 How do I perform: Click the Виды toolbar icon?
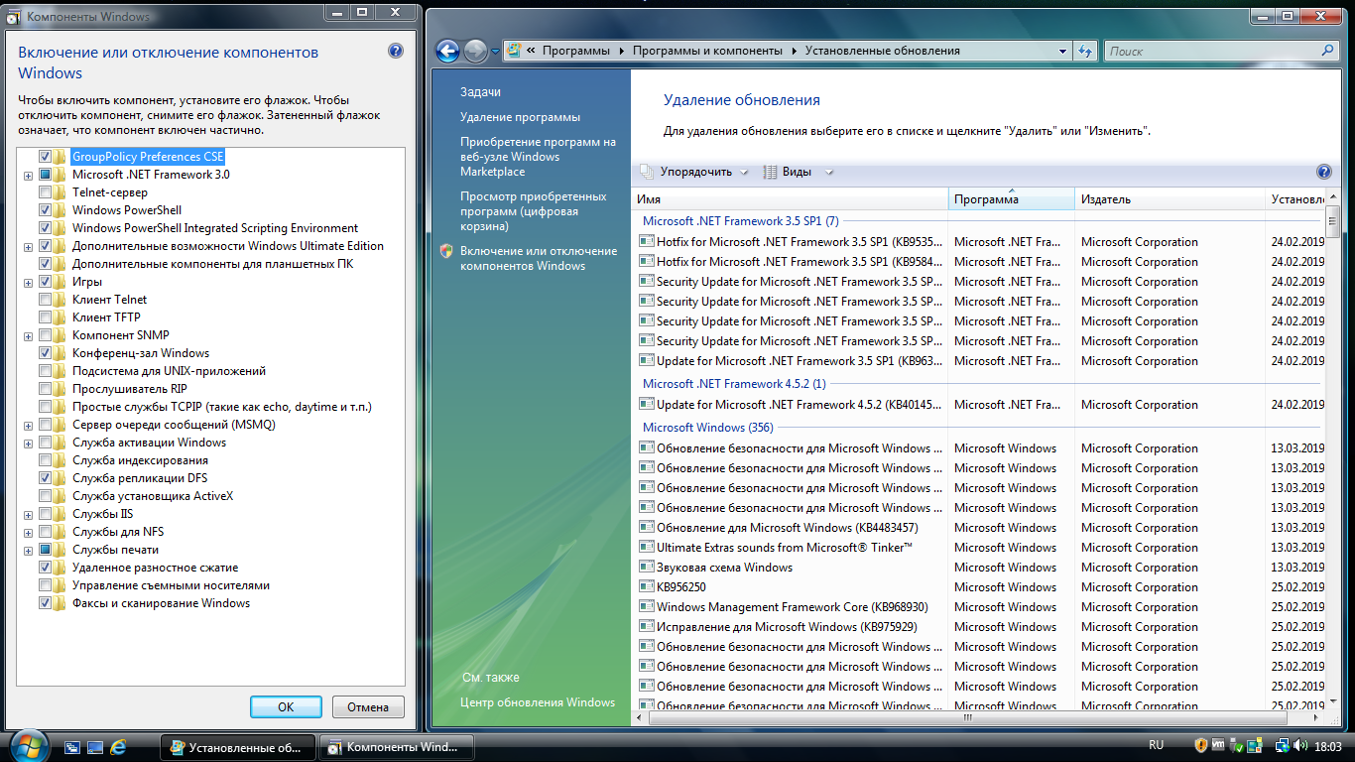tap(770, 172)
